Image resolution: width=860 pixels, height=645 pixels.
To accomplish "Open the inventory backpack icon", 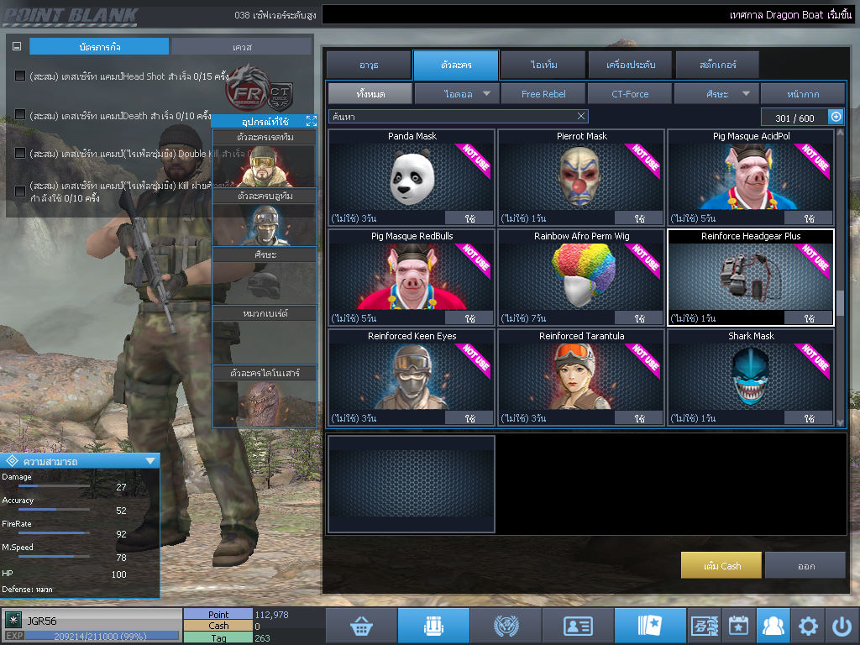I will click(x=433, y=625).
